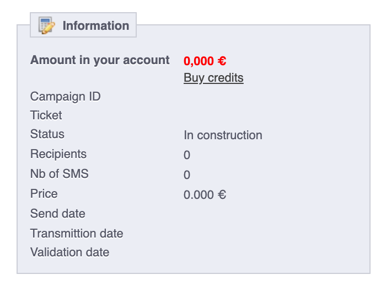Click the Price label

pyautogui.click(x=44, y=194)
